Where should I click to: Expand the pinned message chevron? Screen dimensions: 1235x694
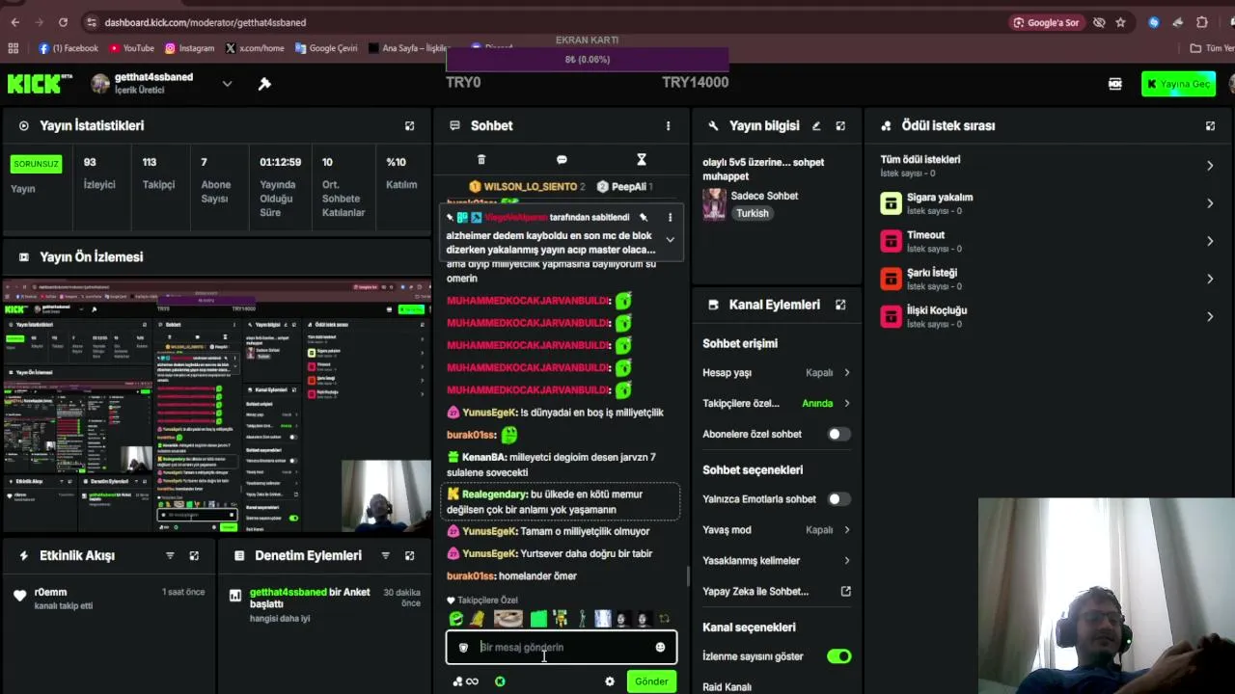click(x=670, y=240)
